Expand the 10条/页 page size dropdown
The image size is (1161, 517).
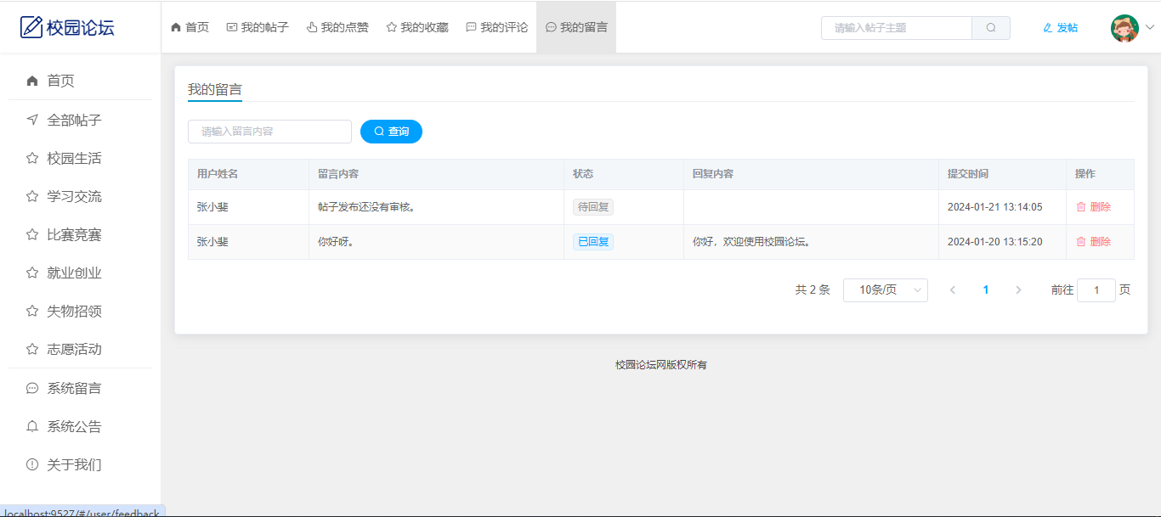click(x=885, y=290)
